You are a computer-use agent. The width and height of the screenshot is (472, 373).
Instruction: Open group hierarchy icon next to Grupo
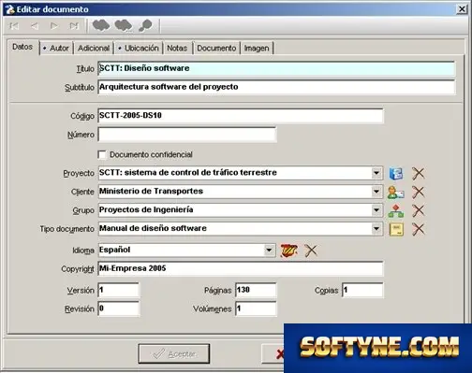tap(396, 210)
